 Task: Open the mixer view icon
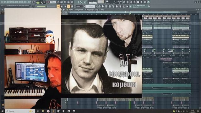110,6
